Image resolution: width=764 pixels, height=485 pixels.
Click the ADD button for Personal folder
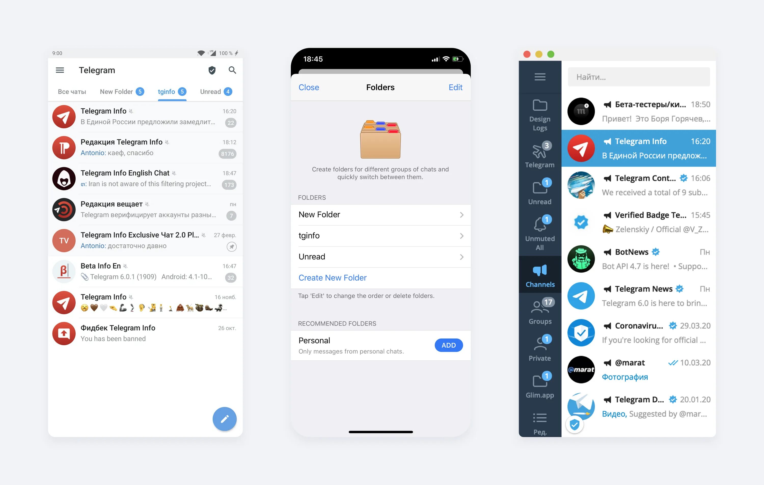click(449, 345)
